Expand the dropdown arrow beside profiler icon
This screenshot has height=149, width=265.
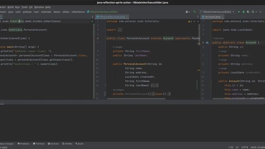(x=256, y=12)
